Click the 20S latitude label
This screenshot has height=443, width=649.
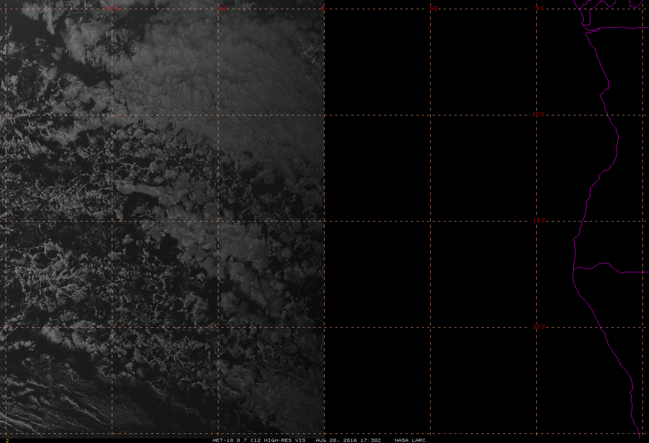click(539, 327)
